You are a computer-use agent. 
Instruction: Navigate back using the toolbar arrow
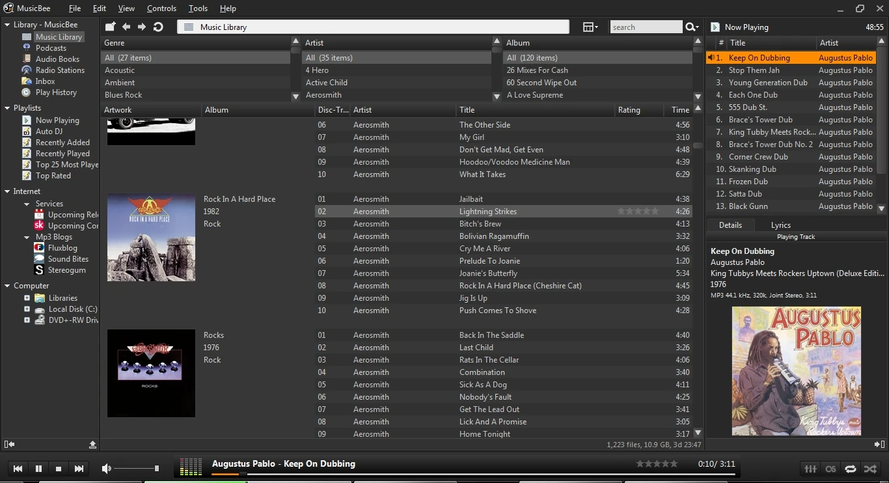click(126, 27)
